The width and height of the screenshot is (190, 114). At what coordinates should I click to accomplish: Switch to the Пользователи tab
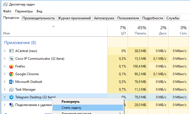coord(128,18)
